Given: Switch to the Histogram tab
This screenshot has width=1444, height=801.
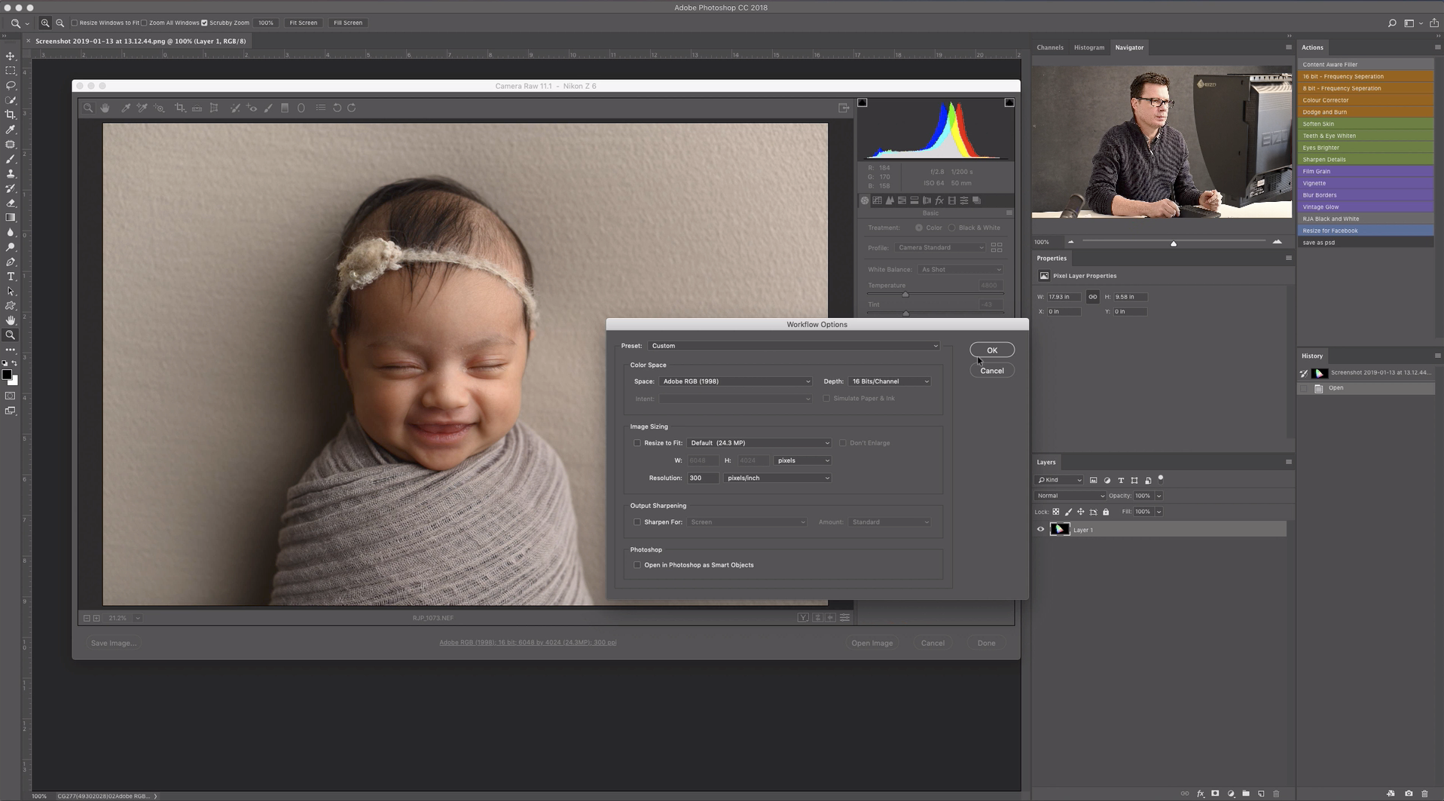Looking at the screenshot, I should pos(1088,47).
